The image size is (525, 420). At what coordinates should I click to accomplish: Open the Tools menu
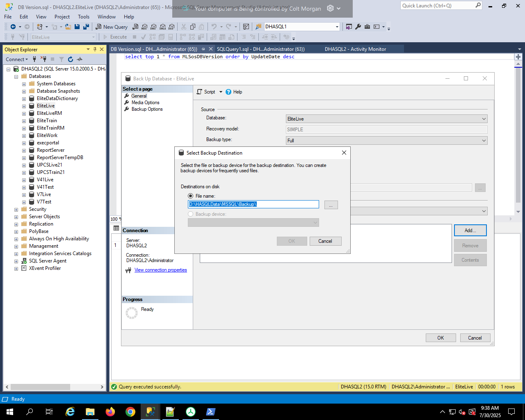coord(84,17)
